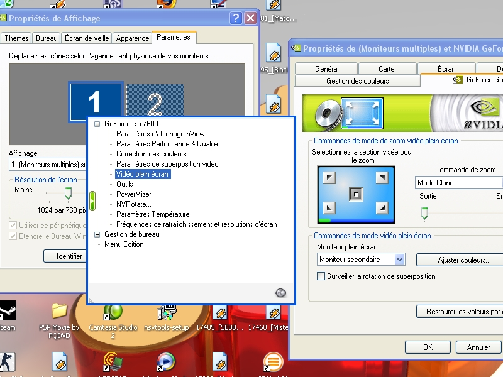
Task: Select the PowerMizer entry
Action: (133, 194)
